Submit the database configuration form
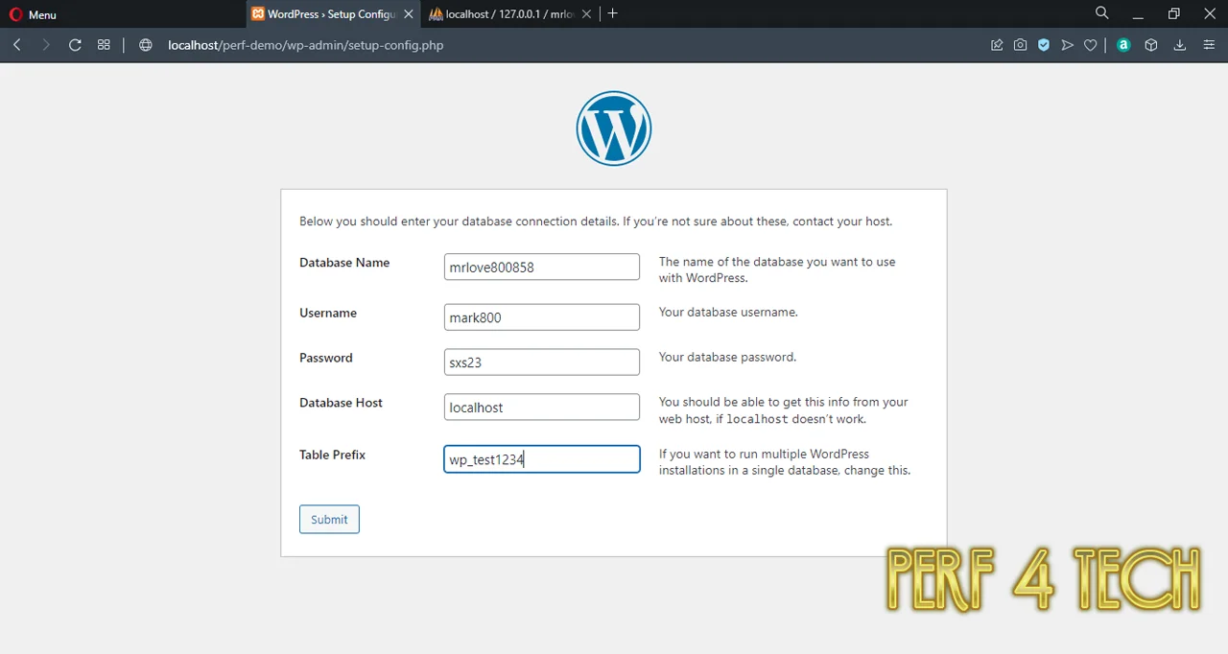This screenshot has height=654, width=1228. click(x=329, y=519)
